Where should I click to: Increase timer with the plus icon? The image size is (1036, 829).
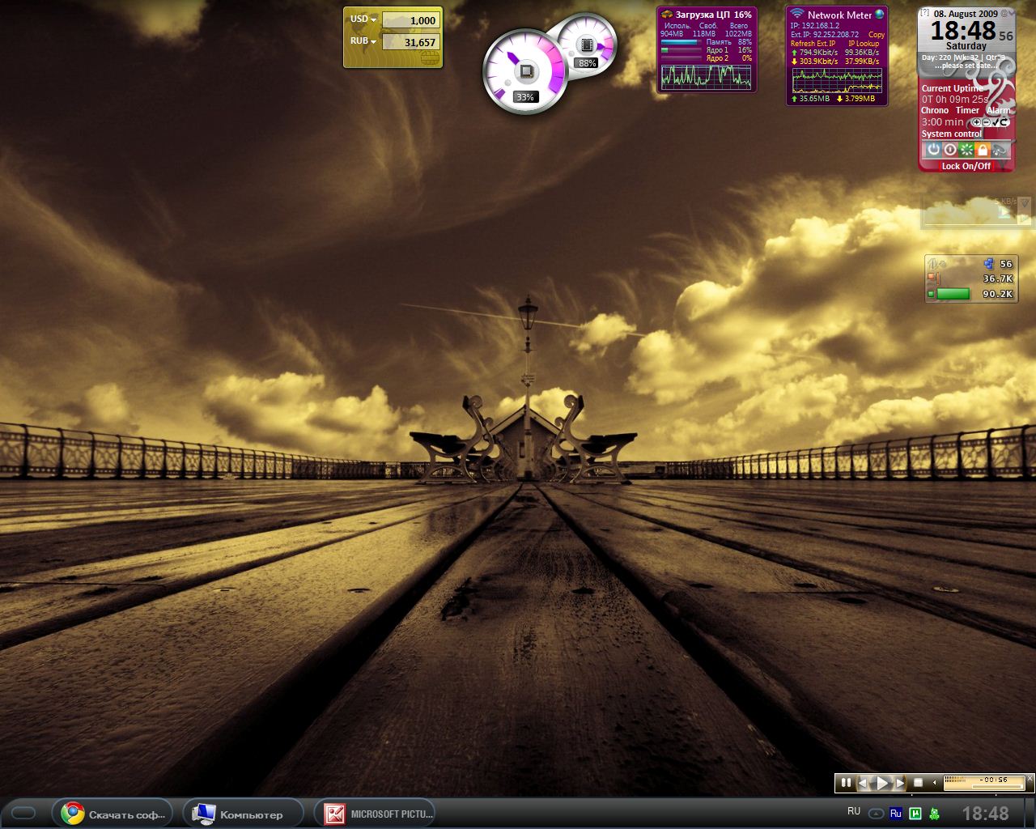tap(976, 122)
